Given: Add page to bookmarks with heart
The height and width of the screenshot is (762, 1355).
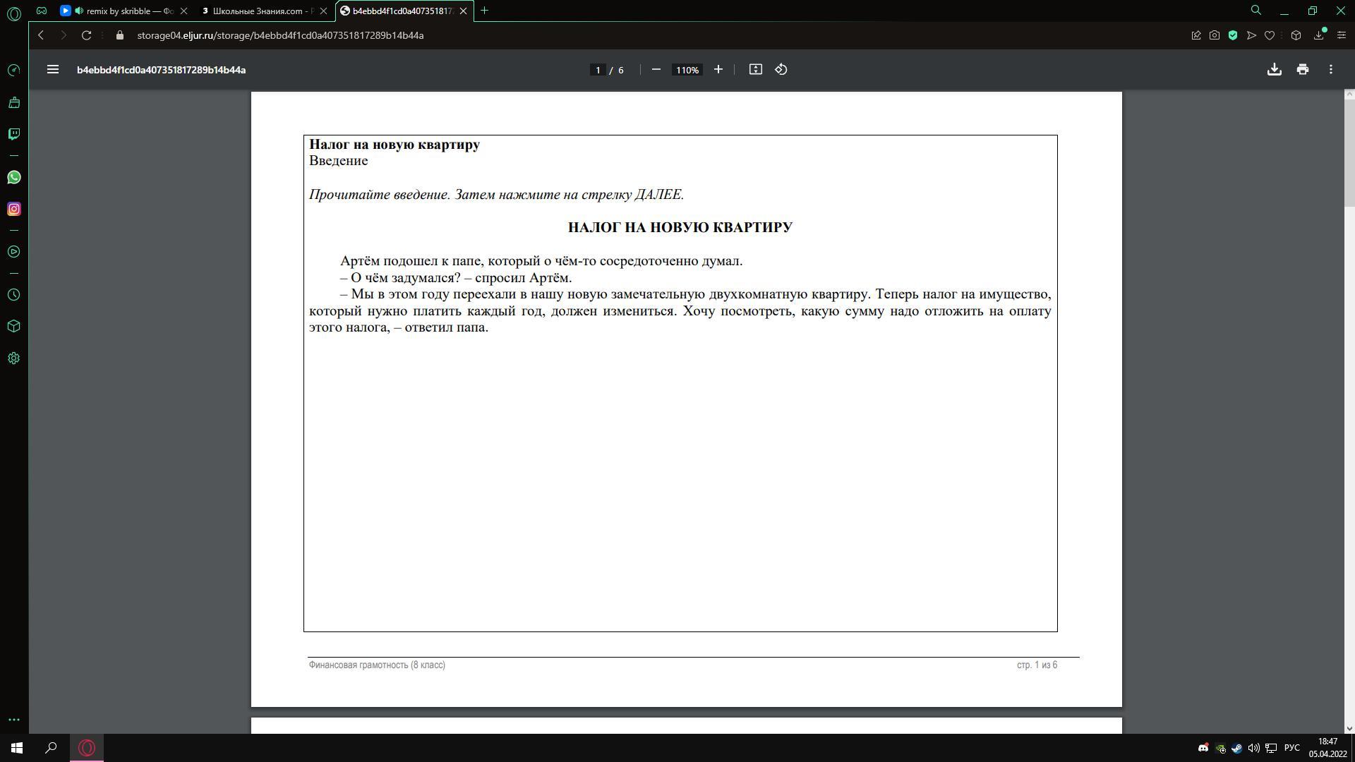Looking at the screenshot, I should pos(1270,35).
